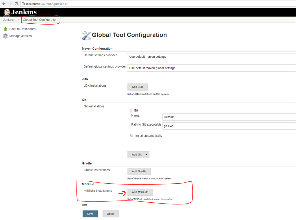
Task: Click the 'Path to Git executable' label
Action: click(x=146, y=125)
